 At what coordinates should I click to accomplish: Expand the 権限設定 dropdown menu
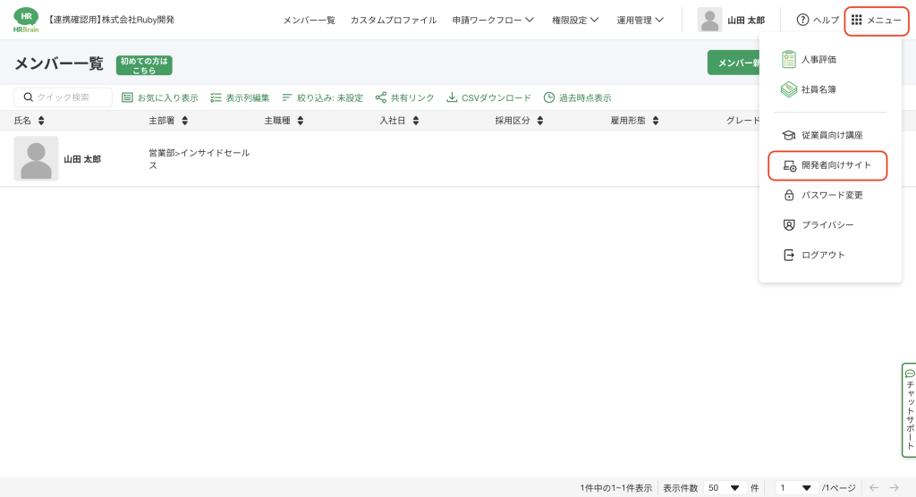pos(575,20)
